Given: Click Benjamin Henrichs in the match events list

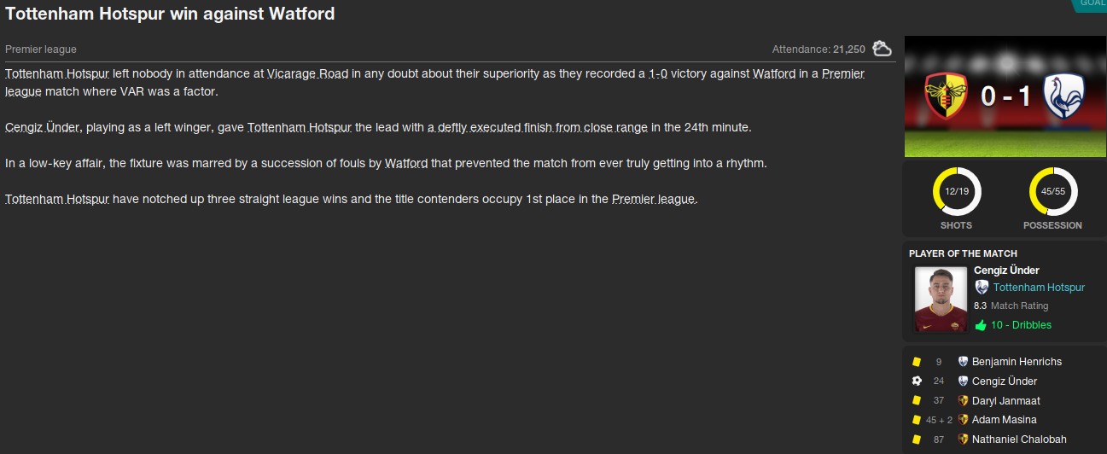Looking at the screenshot, I should pos(1017,362).
